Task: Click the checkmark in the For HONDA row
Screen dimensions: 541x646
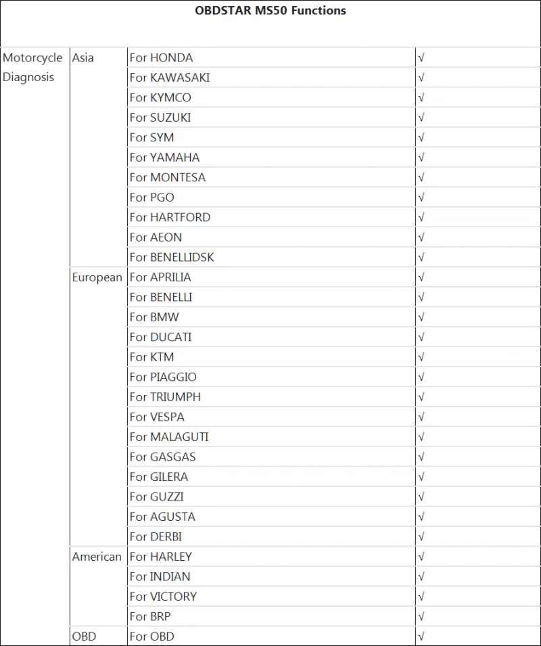Action: (x=421, y=57)
